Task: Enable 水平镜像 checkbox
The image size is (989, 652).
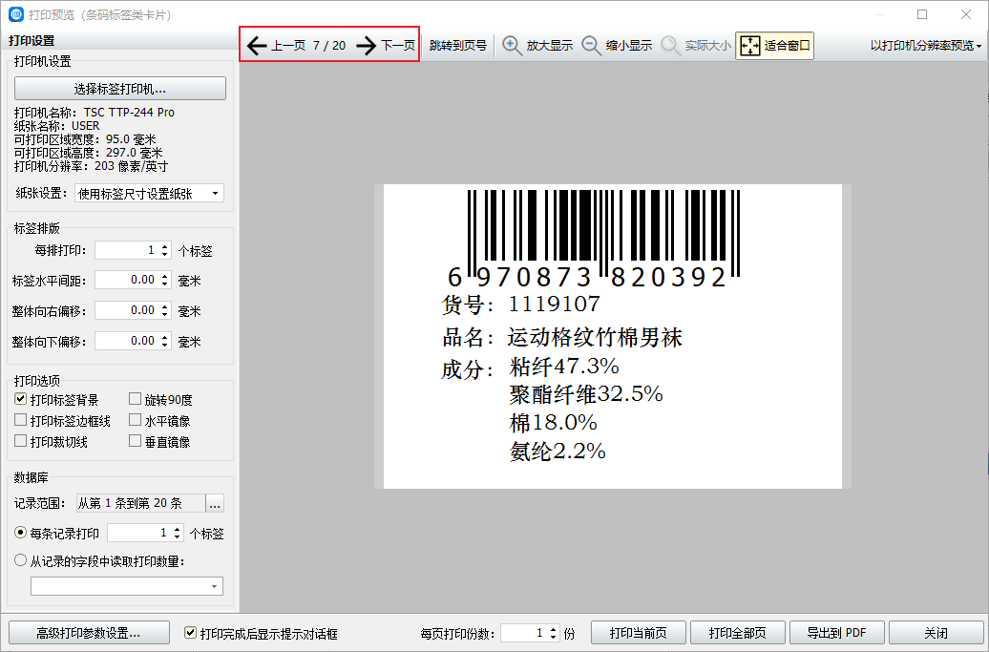Action: click(135, 420)
